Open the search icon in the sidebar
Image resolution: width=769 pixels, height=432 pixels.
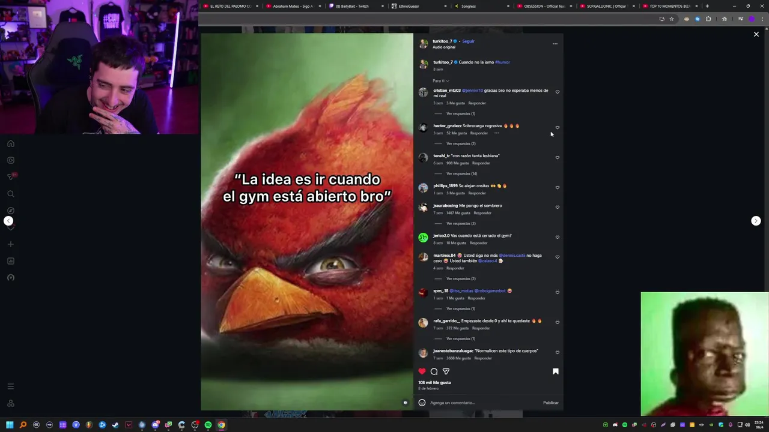(x=11, y=194)
